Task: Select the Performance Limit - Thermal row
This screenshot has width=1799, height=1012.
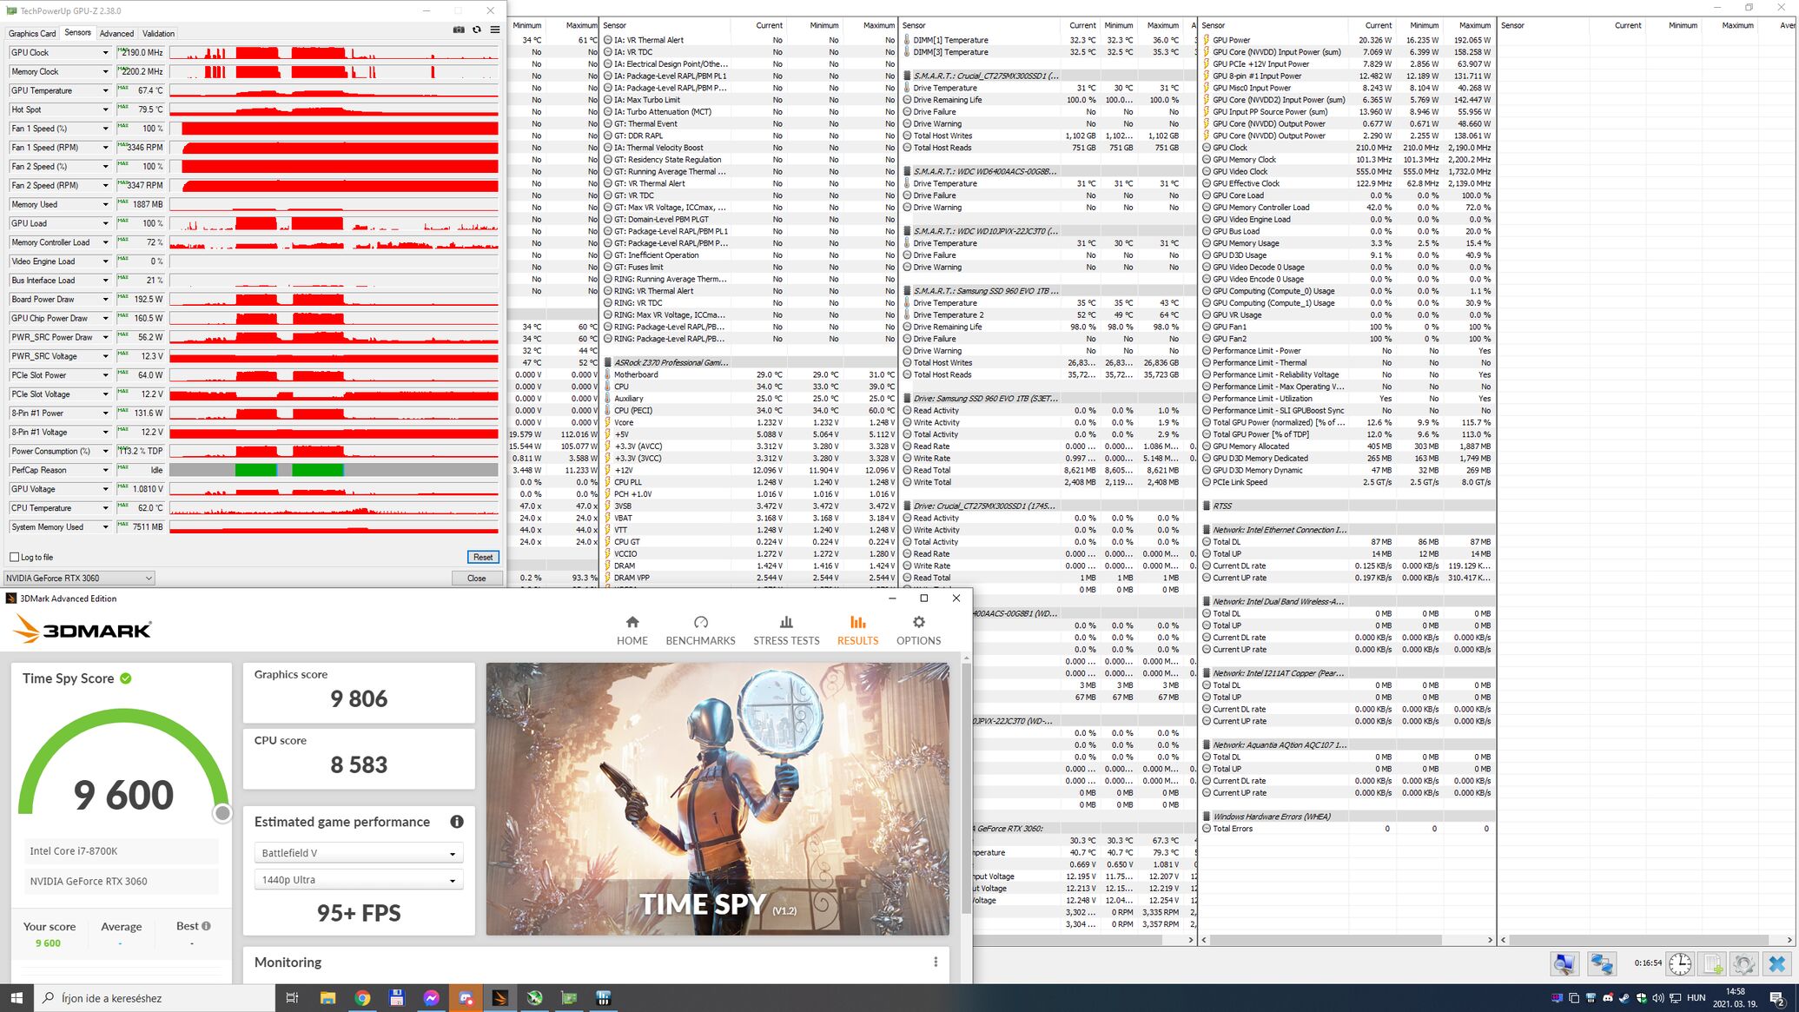Action: pos(1347,363)
